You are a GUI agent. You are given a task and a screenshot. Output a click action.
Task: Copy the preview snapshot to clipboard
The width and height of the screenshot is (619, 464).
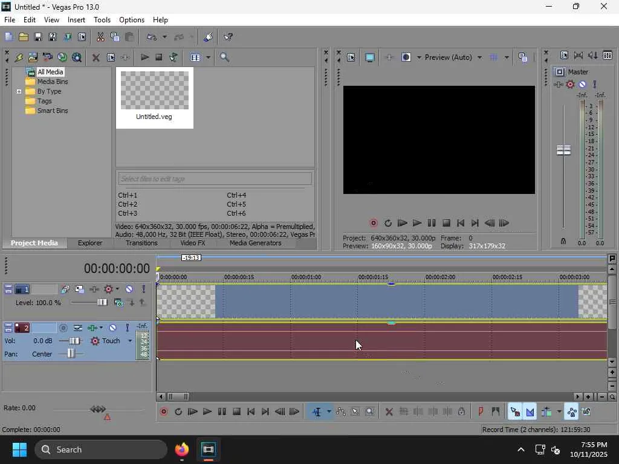click(523, 57)
